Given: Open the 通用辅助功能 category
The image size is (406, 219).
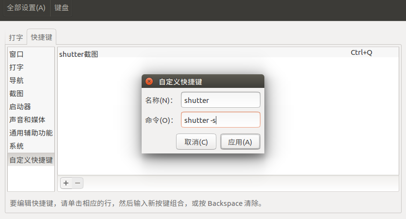Looking at the screenshot, I should pyautogui.click(x=31, y=133).
